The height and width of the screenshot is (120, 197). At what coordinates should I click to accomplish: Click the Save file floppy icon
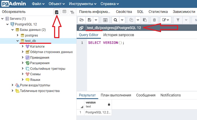(x=90, y=20)
